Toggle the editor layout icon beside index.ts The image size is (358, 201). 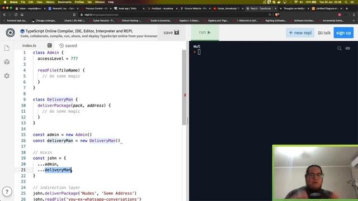coord(50,45)
